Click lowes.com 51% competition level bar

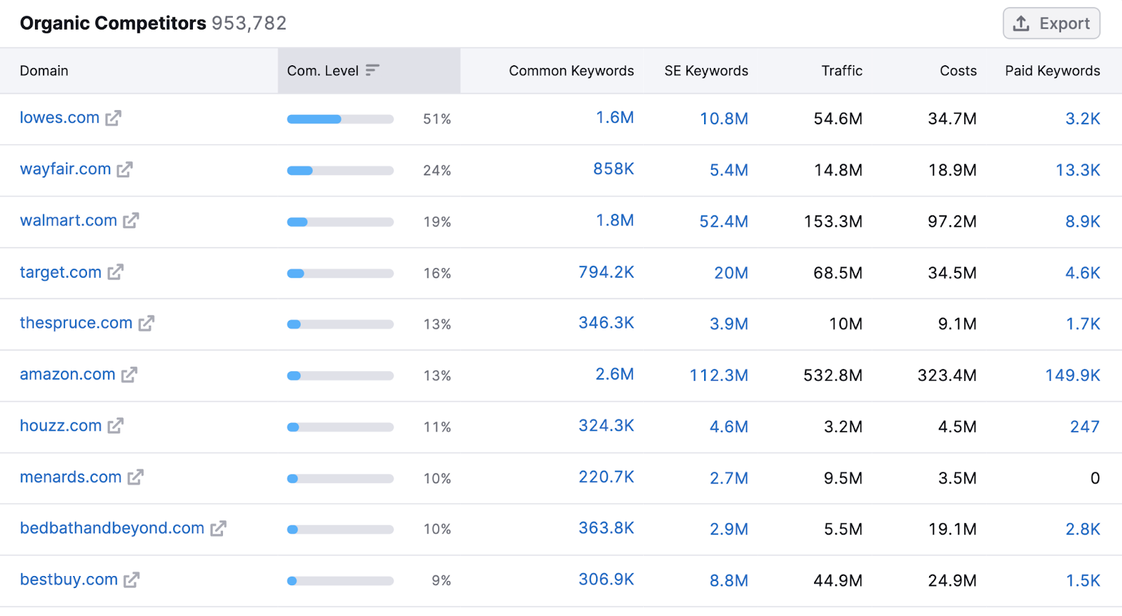[x=340, y=119]
